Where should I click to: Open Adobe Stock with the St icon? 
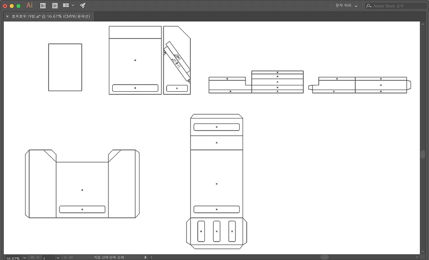[x=55, y=5]
